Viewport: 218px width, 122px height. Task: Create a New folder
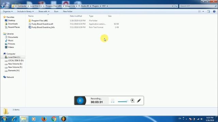click(x=67, y=12)
